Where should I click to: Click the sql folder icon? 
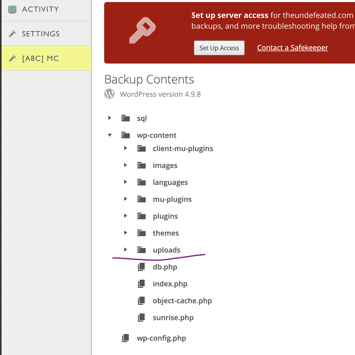pyautogui.click(x=126, y=118)
